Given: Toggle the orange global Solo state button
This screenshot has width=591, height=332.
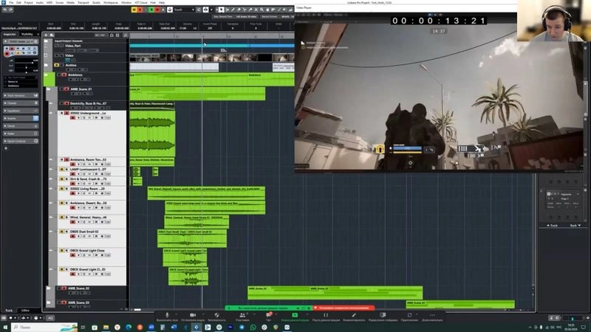Looking at the screenshot, I should tap(140, 10).
